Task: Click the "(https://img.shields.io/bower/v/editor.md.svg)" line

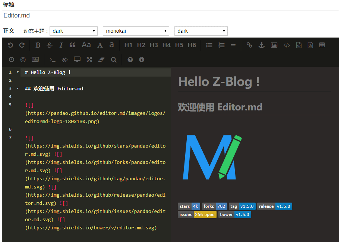Action: (x=91, y=228)
